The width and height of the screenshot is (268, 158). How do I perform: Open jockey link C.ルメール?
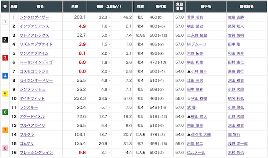(x=196, y=153)
